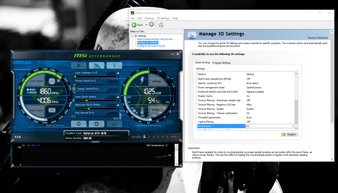Click the MEM chip icon in the clock gauge

point(52,110)
